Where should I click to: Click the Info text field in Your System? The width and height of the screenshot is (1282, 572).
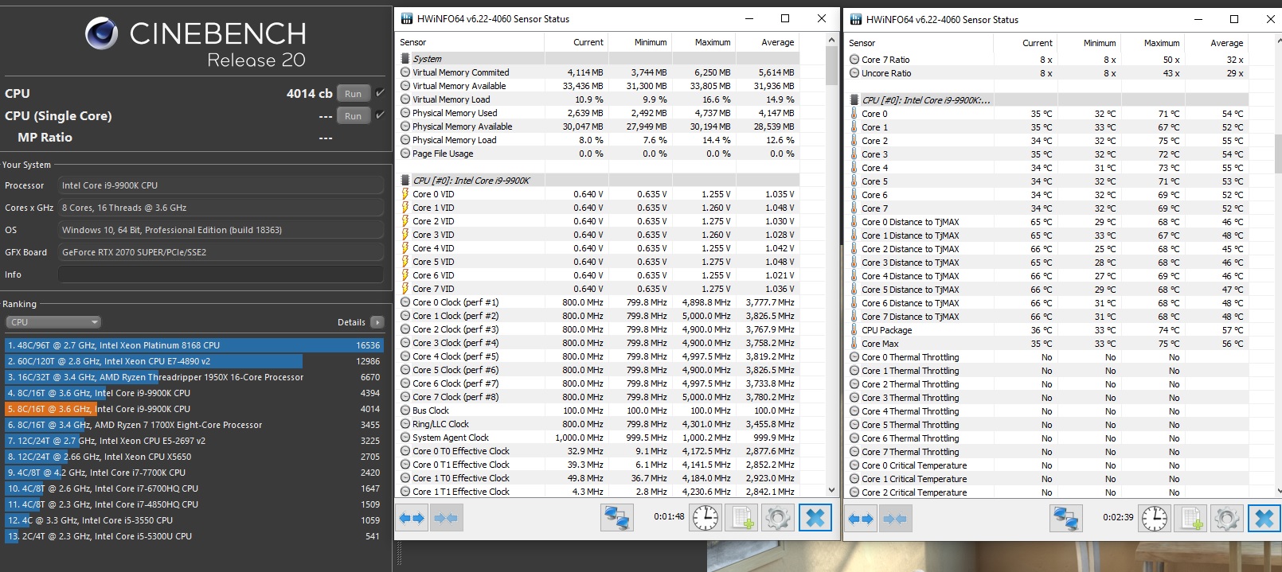point(221,274)
